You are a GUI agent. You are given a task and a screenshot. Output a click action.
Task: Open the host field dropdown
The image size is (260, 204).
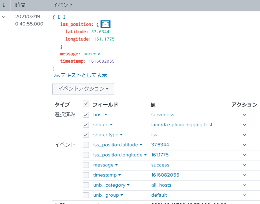tap(100, 115)
